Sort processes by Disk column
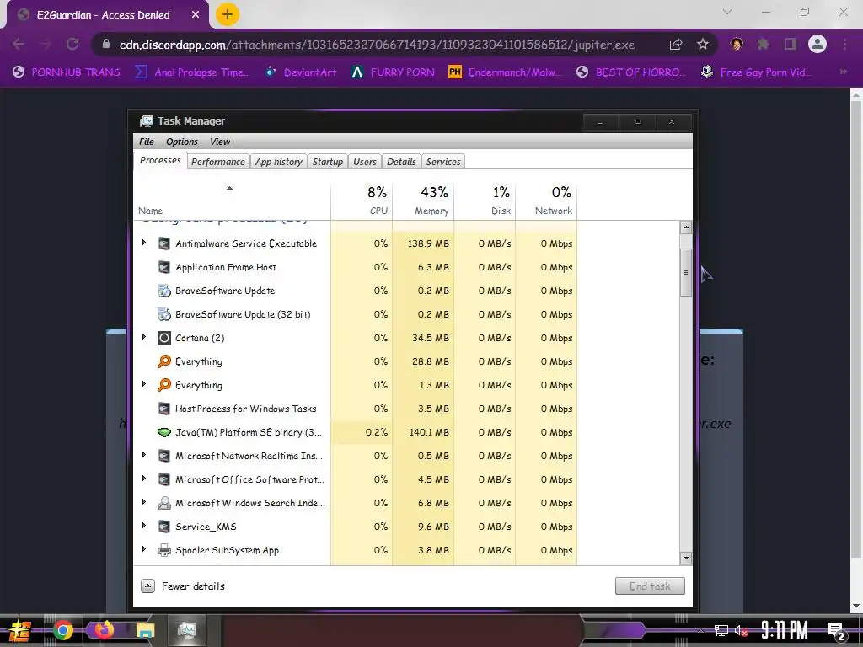This screenshot has height=647, width=863. (485, 201)
